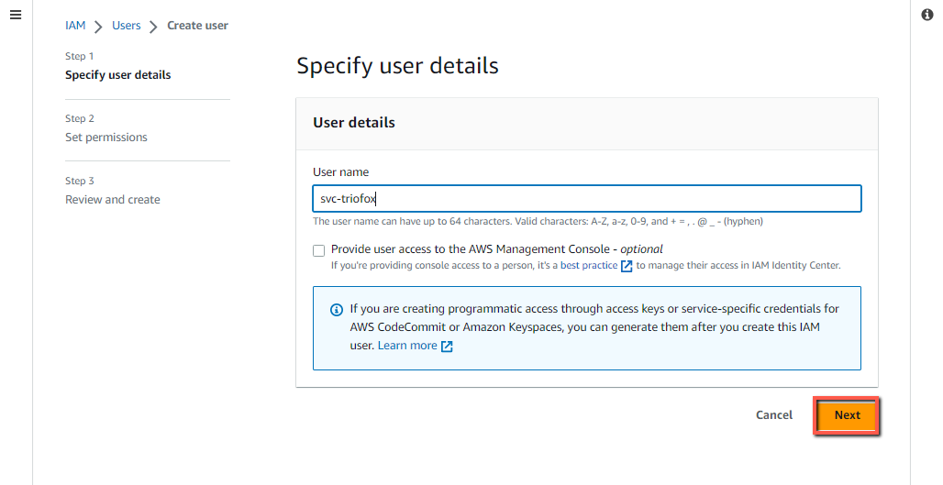Click external link icon beside best practice
Image resolution: width=943 pixels, height=485 pixels.
coord(626,266)
